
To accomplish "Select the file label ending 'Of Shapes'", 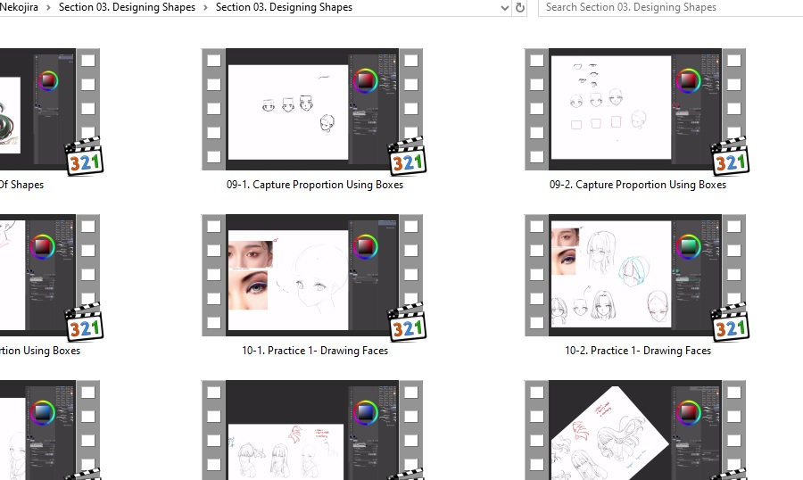I will 21,185.
